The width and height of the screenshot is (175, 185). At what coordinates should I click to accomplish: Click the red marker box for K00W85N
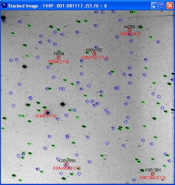67,164
